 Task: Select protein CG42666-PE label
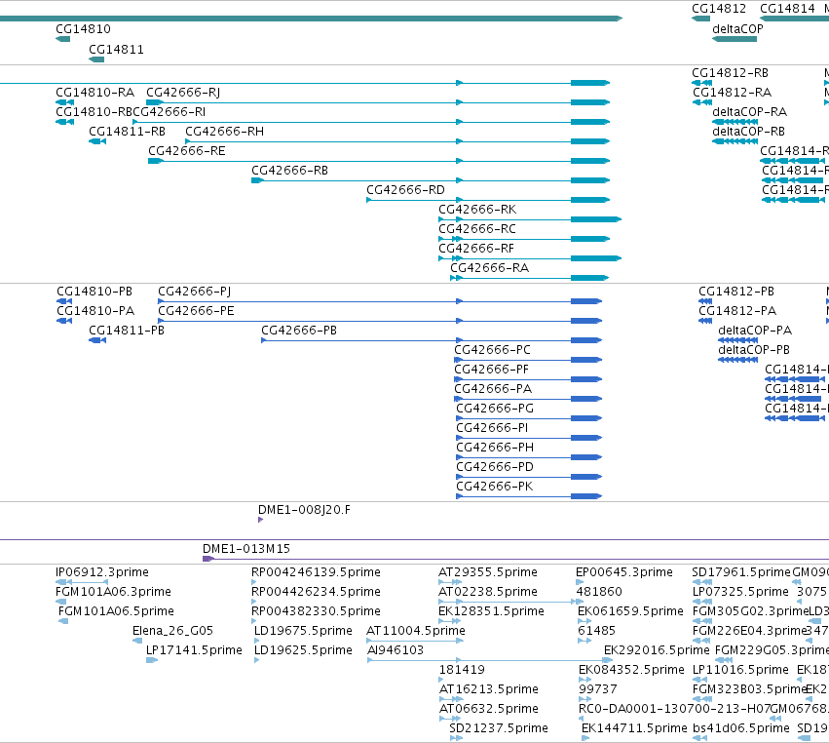click(x=196, y=311)
